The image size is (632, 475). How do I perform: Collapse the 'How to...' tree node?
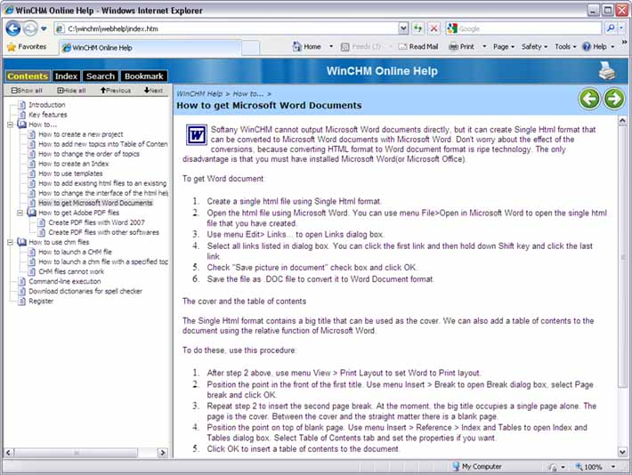pos(11,125)
